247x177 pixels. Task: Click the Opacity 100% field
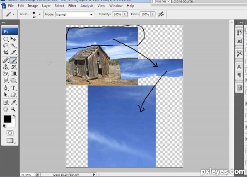pos(117,14)
